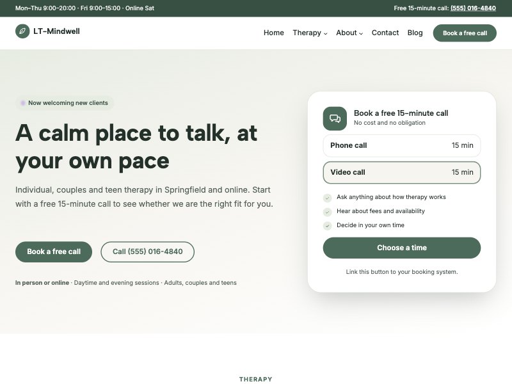Image resolution: width=512 pixels, height=384 pixels.
Task: Expand the Therapy dropdown menu
Action: tap(310, 33)
